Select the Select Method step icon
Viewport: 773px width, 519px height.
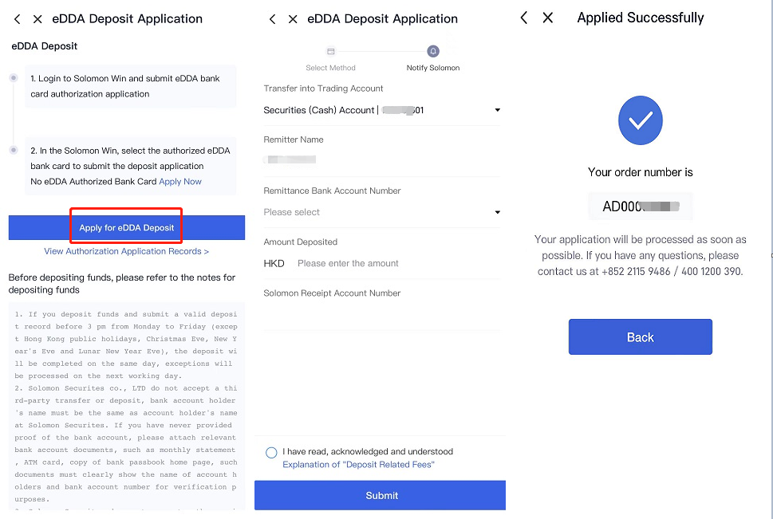(331, 51)
